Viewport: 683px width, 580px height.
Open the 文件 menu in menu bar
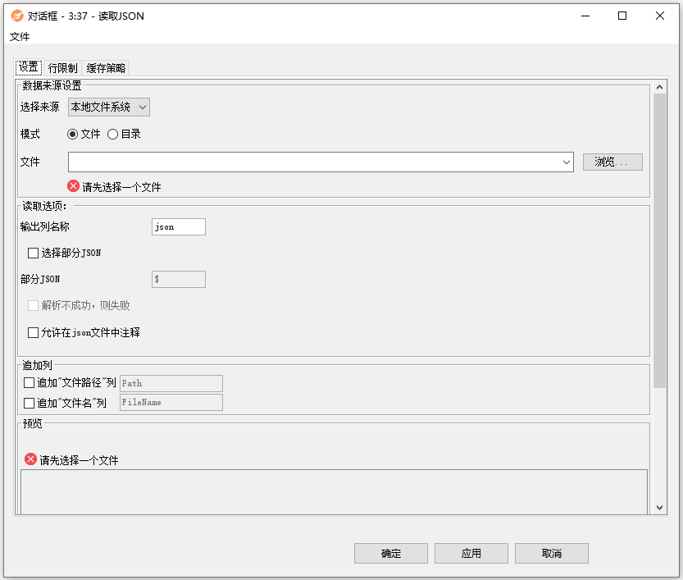pos(20,37)
